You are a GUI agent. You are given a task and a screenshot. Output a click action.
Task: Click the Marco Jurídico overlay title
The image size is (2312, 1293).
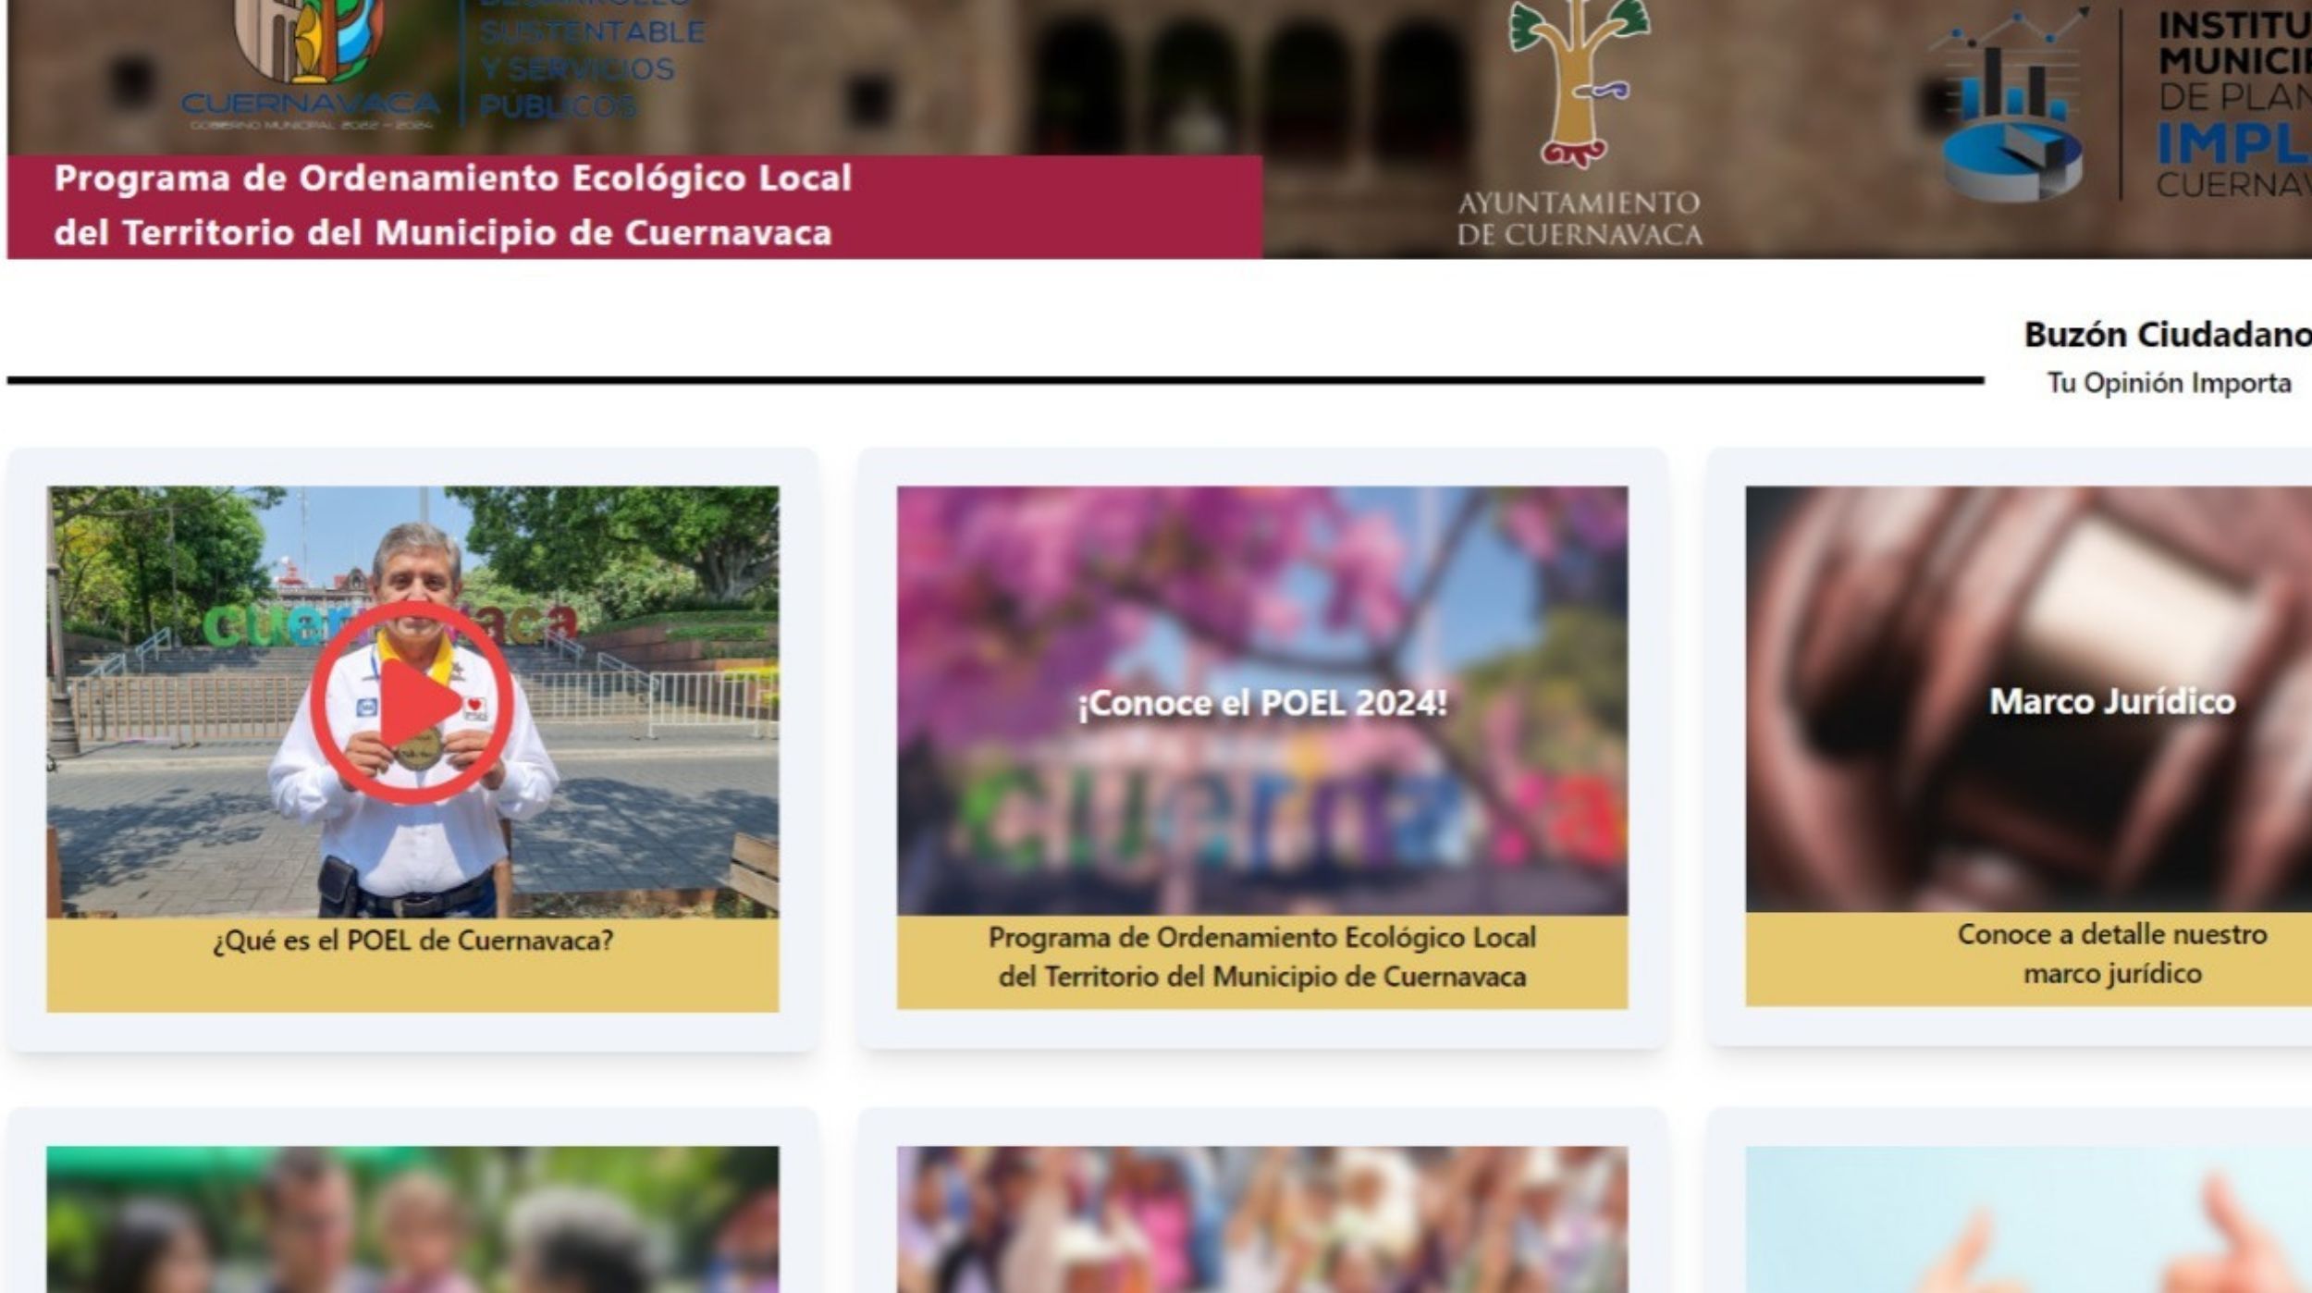[x=2111, y=701]
